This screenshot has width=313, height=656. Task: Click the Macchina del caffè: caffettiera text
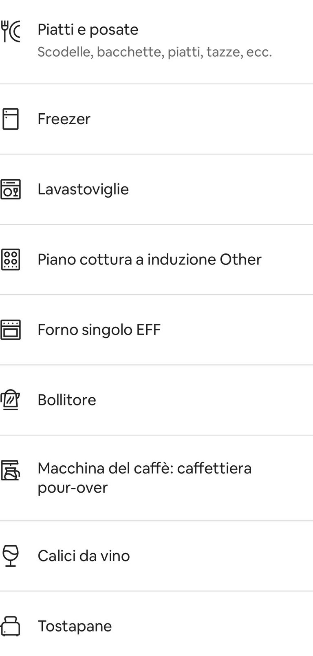(145, 469)
